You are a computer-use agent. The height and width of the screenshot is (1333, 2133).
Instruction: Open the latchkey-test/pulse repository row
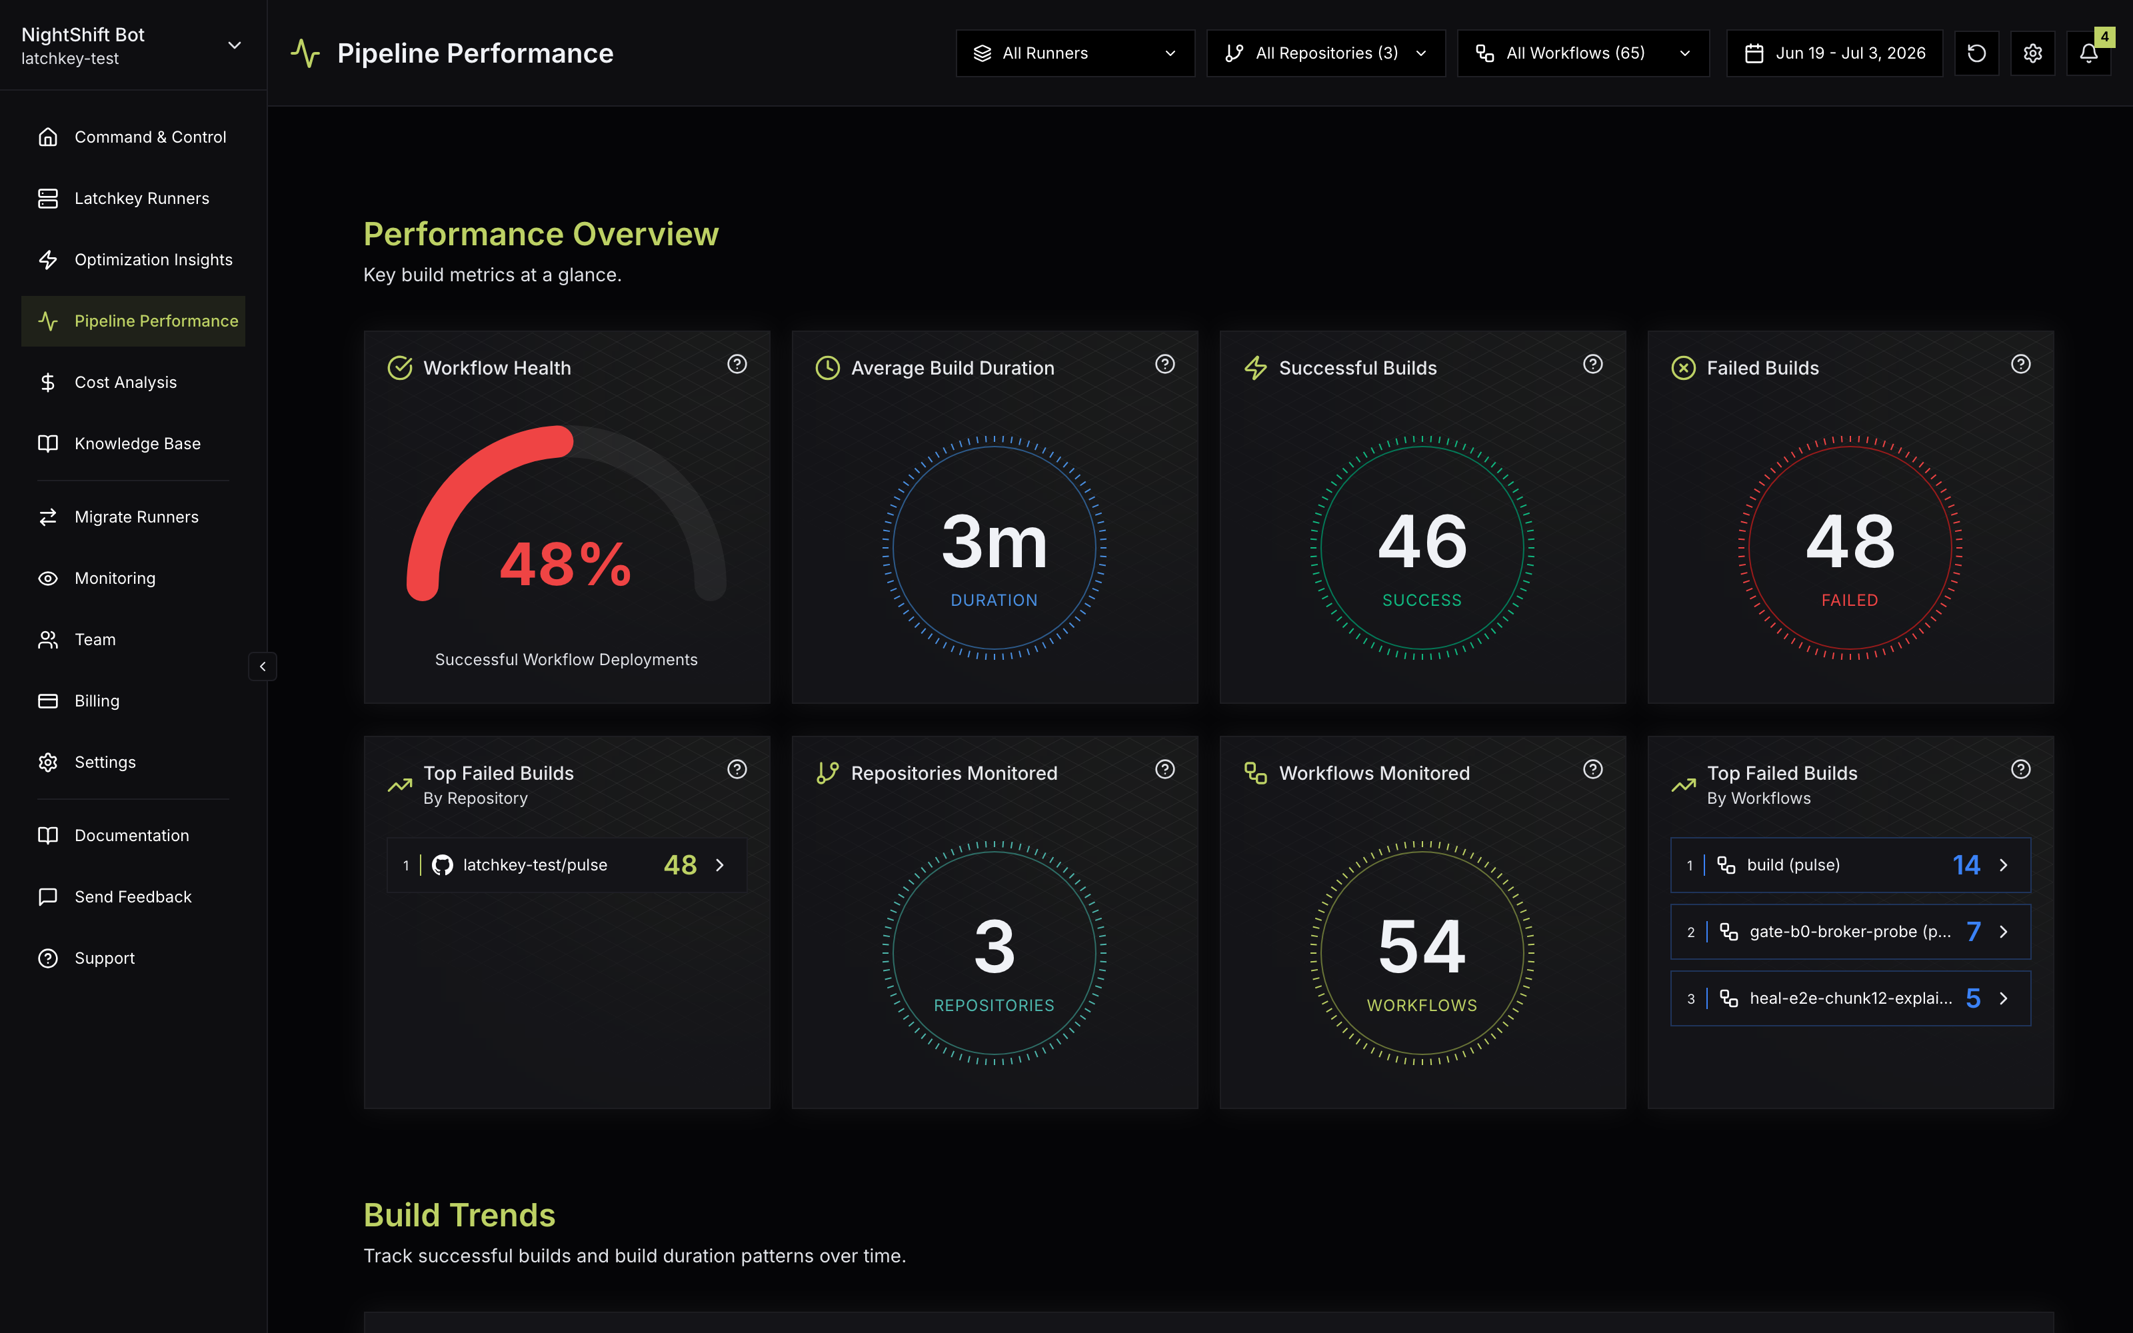click(567, 865)
